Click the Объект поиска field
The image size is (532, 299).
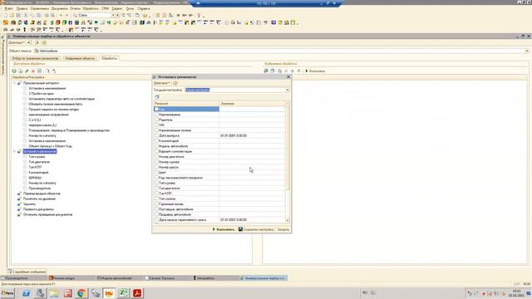click(279, 51)
